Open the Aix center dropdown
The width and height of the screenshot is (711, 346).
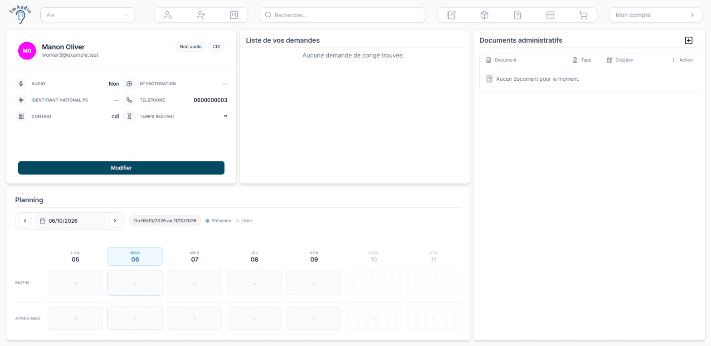click(x=88, y=15)
